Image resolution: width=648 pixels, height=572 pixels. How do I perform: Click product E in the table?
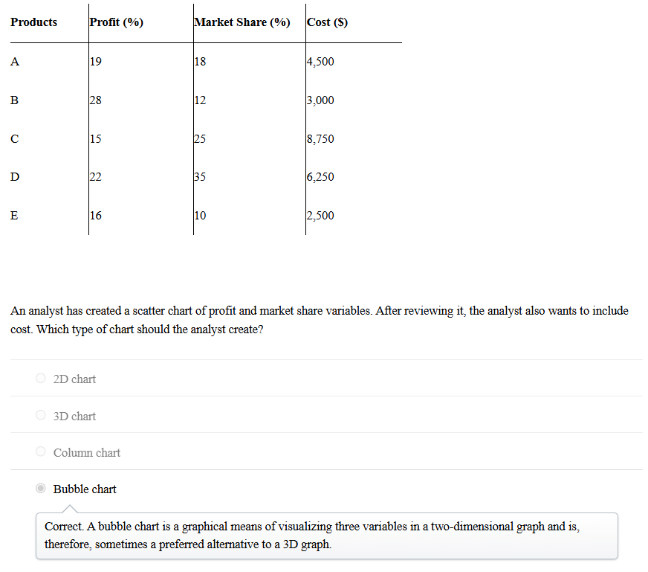click(x=15, y=216)
